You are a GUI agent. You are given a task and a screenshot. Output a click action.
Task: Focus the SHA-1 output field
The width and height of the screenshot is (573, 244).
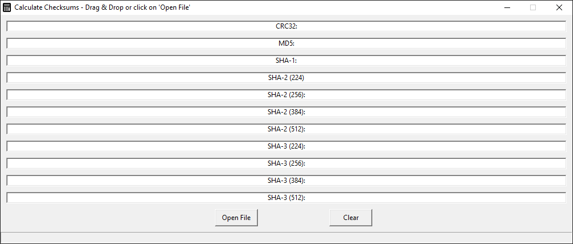tap(286, 61)
